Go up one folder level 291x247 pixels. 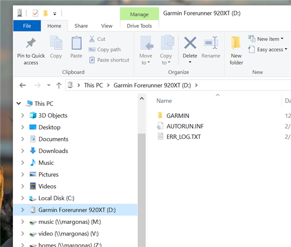pyautogui.click(x=59, y=85)
